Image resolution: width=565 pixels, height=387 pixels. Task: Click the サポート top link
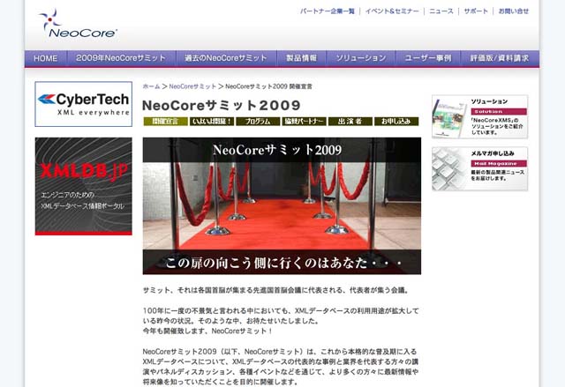[476, 11]
